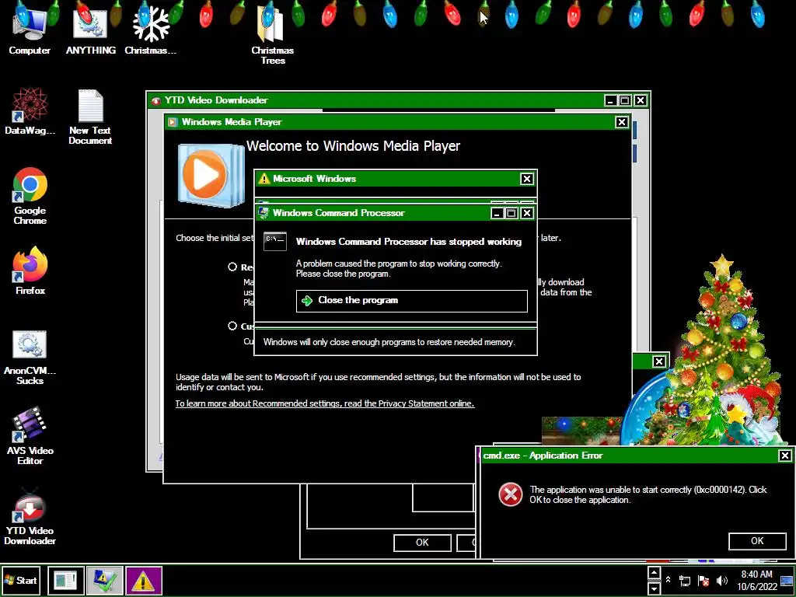Select the New Text Document file

pos(90,117)
